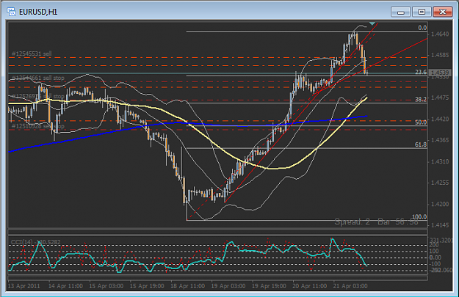Screen dimensions: 459x297
Task: Click the 1.4255 price scale value
Action: (x=440, y=183)
